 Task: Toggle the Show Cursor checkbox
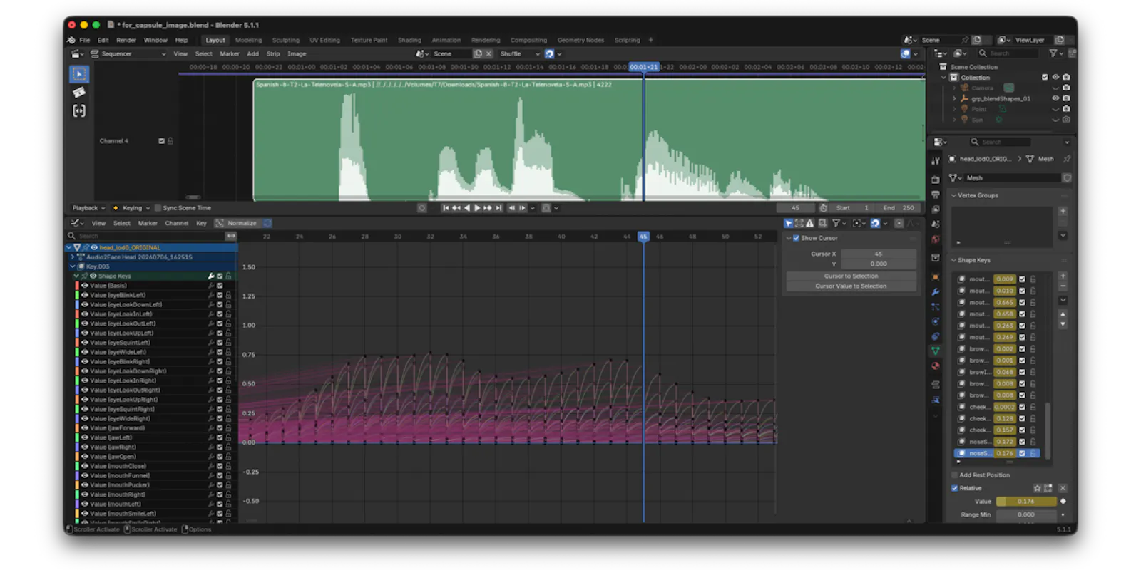[x=797, y=238]
